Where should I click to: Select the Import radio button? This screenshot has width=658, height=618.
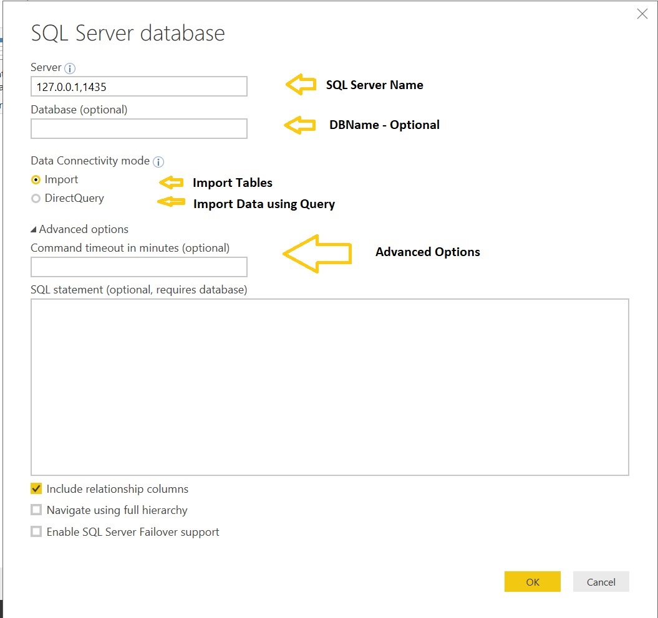point(36,180)
